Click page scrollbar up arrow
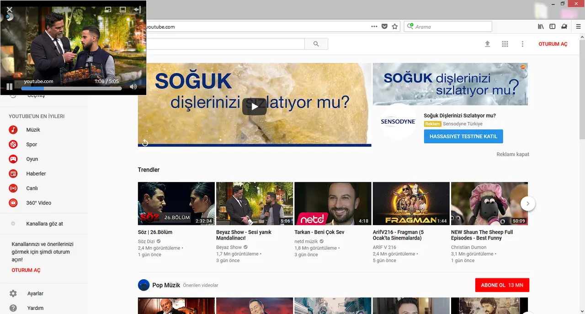Image resolution: width=585 pixels, height=314 pixels. coord(582,37)
